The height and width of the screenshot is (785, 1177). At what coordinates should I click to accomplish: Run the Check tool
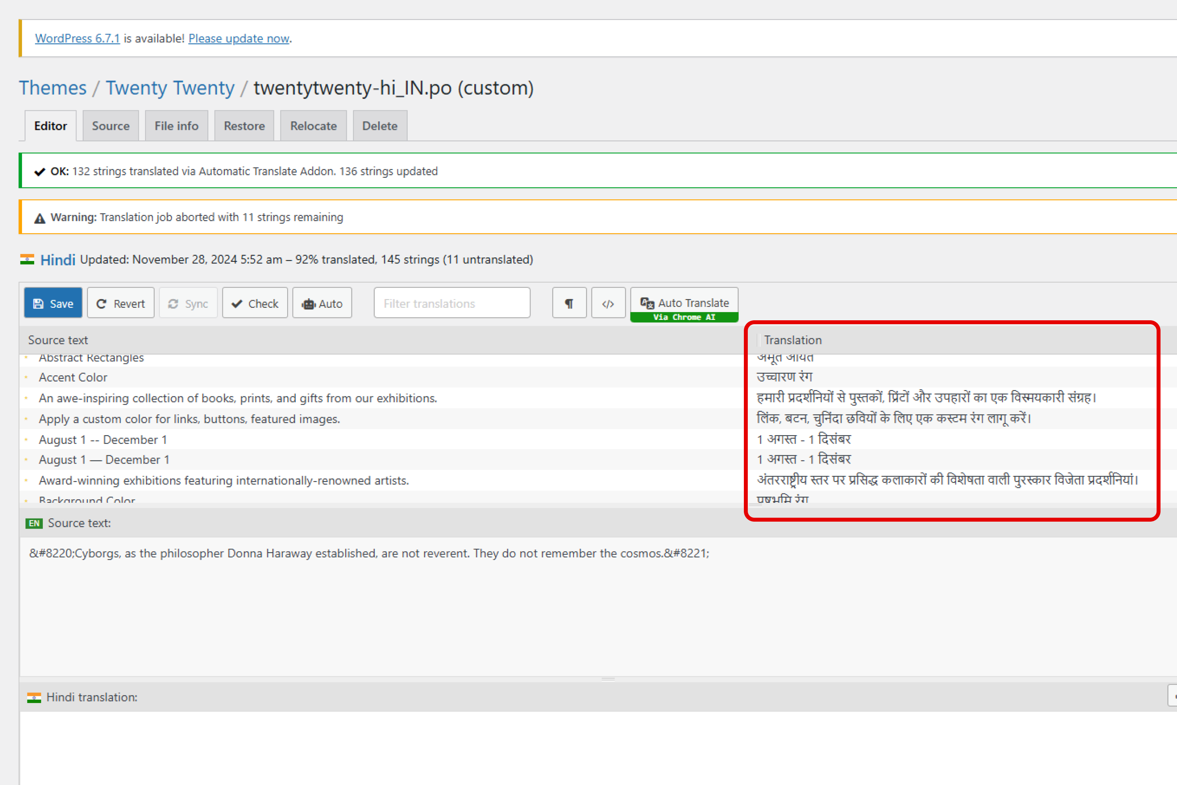point(255,303)
